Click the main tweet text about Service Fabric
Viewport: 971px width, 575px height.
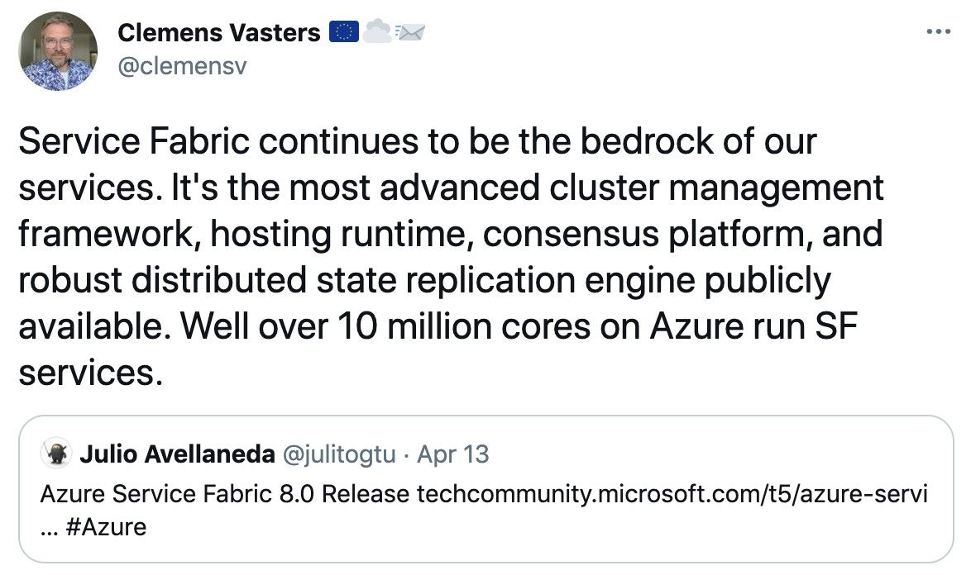coord(451,257)
